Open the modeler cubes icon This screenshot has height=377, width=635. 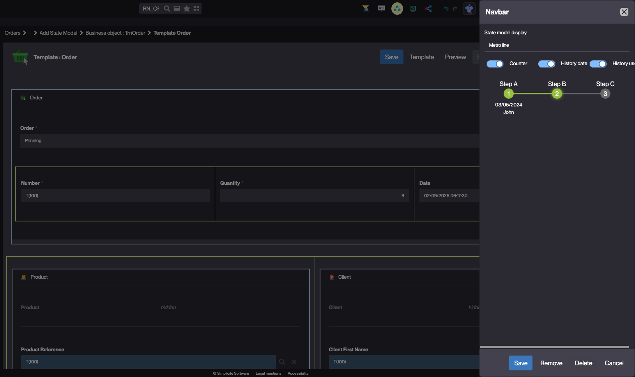pyautogui.click(x=397, y=9)
